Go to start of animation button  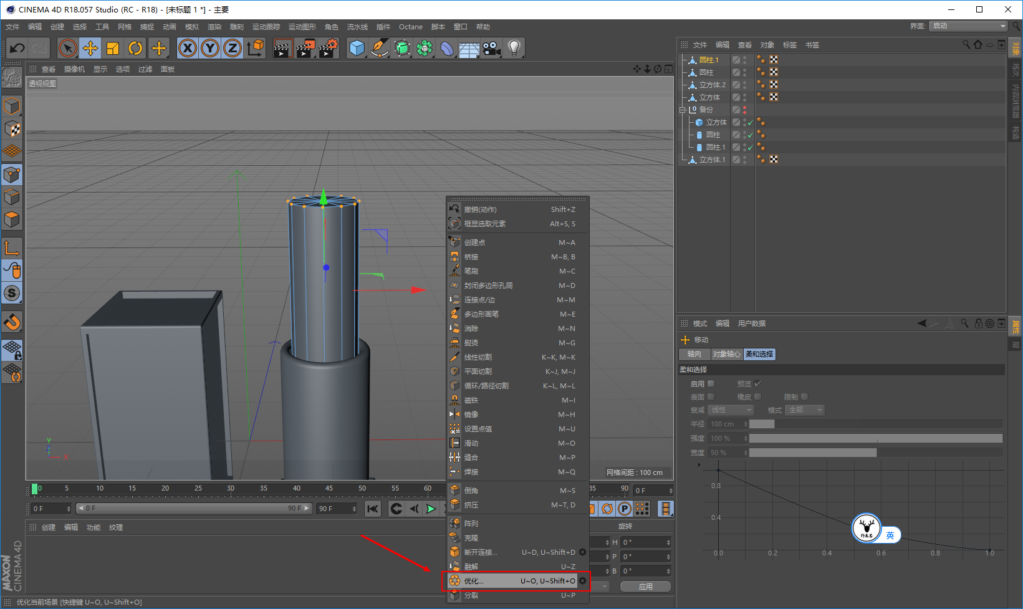(373, 509)
